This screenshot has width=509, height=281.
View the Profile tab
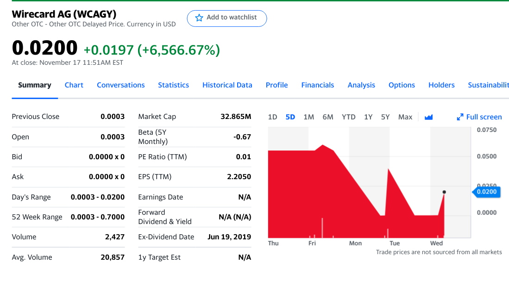(x=276, y=85)
